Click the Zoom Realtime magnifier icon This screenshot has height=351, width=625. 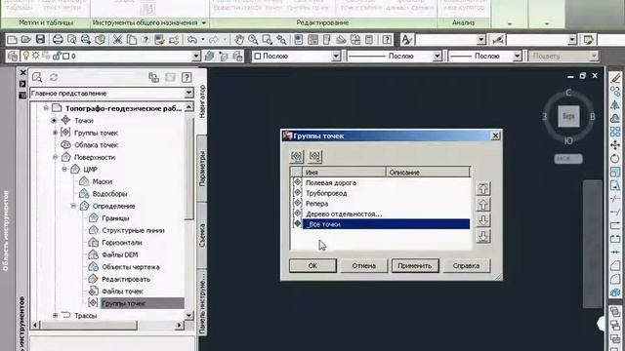[x=253, y=39]
